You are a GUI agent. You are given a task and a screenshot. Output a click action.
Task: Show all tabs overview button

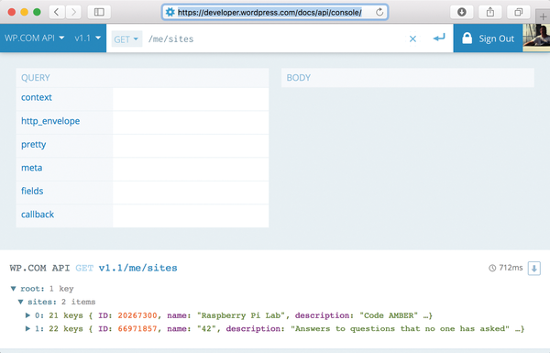[519, 12]
